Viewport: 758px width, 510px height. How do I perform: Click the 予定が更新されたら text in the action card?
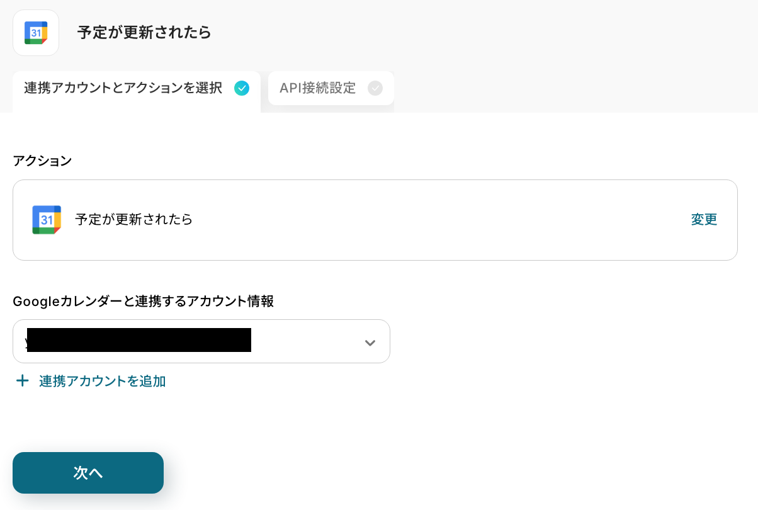[133, 220]
